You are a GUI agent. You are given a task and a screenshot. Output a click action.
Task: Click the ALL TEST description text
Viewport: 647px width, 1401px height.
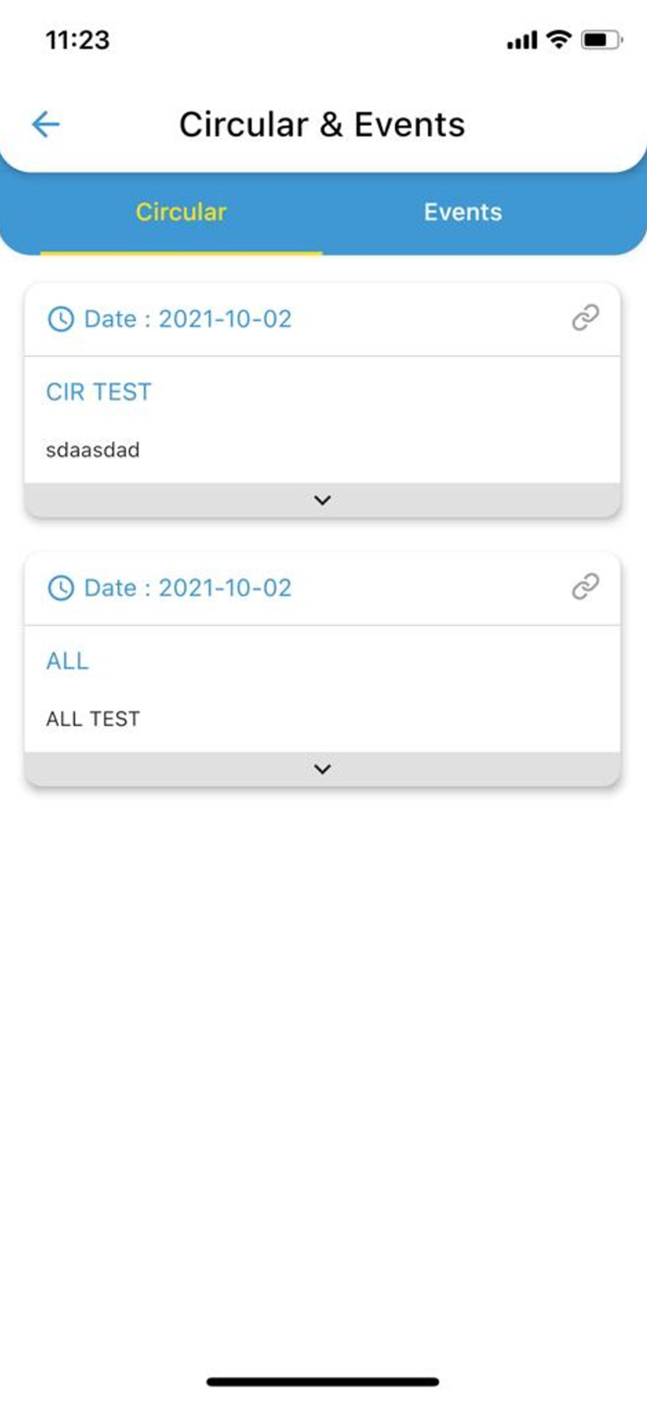pyautogui.click(x=93, y=719)
